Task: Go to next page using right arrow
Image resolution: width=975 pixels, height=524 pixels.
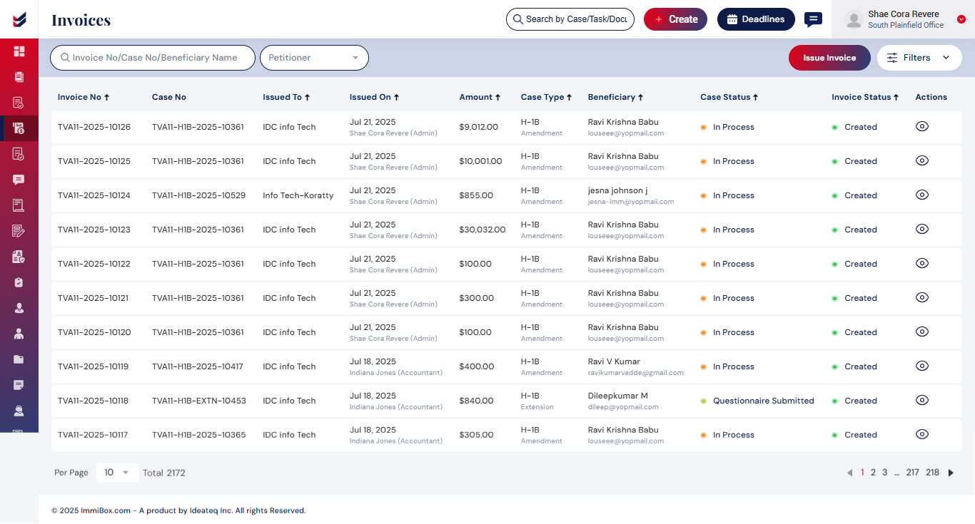Action: (951, 473)
